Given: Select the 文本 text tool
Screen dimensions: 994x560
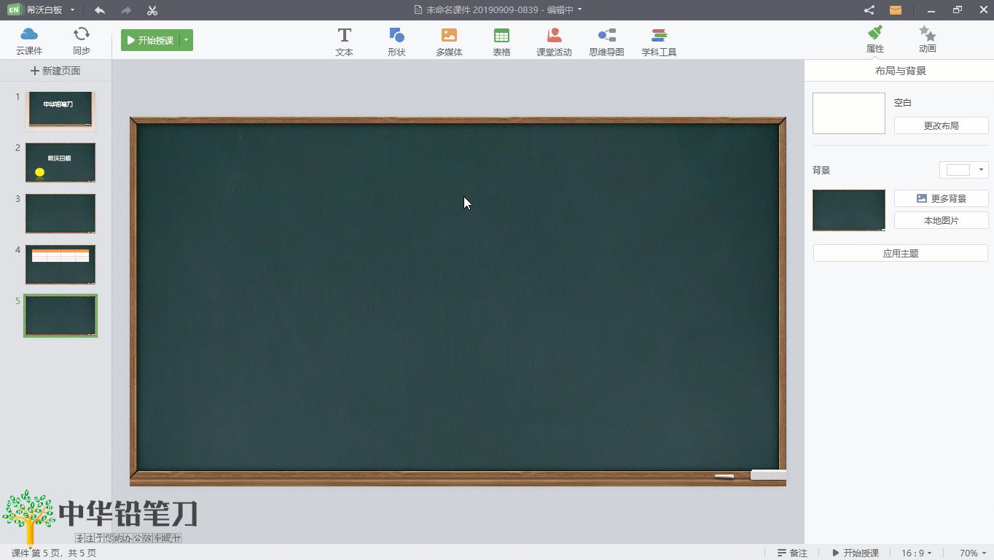Looking at the screenshot, I should pos(344,41).
